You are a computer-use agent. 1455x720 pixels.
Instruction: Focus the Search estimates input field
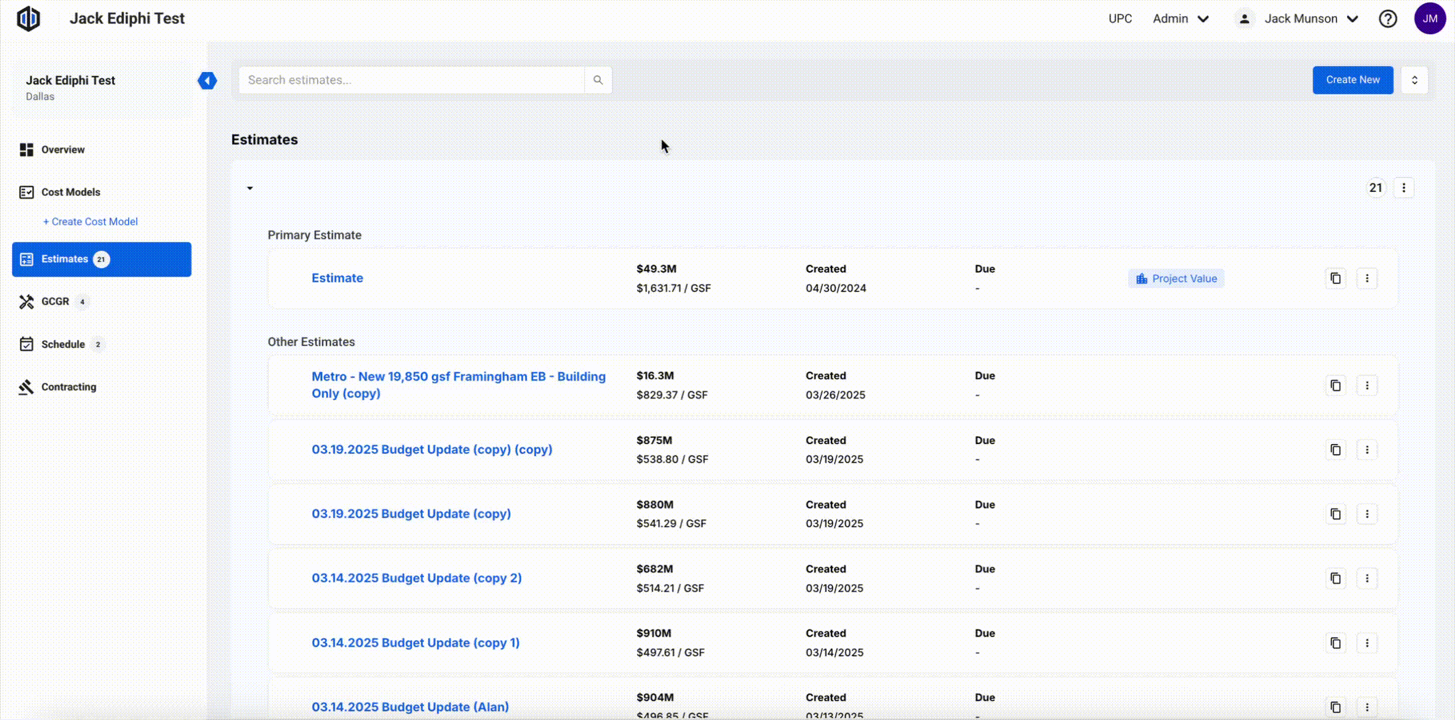pos(410,80)
